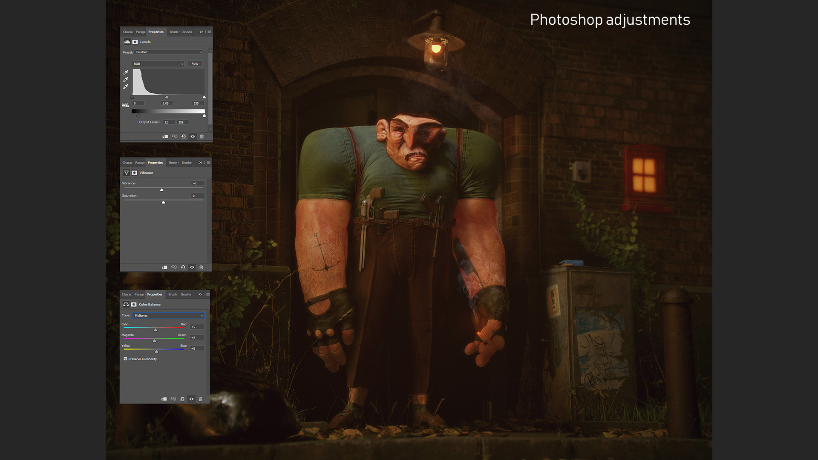Screen dimensions: 818x460
Task: View previous state in the Color Balance panel
Action: (173, 399)
